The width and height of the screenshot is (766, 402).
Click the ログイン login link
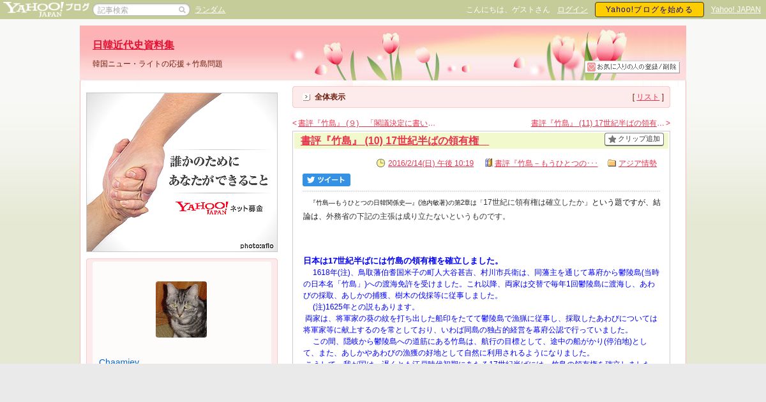[573, 10]
